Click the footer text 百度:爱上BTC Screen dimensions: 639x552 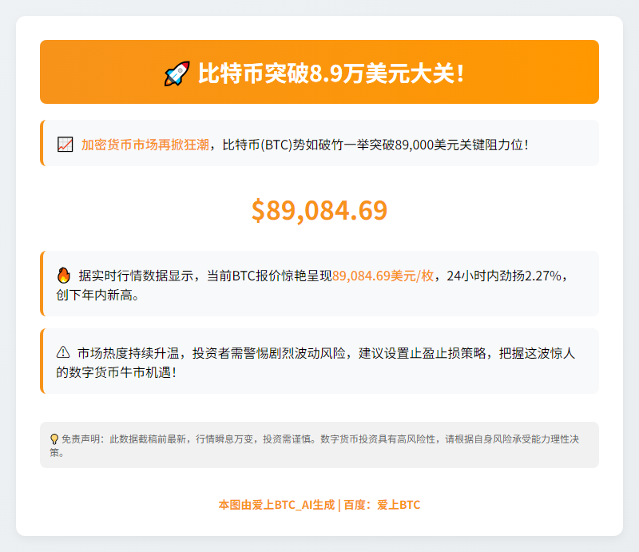coord(382,505)
